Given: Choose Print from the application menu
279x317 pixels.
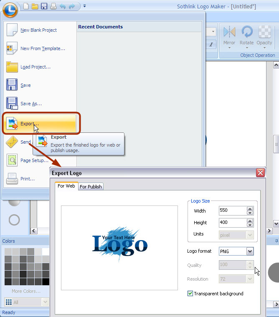Looking at the screenshot, I should click(x=26, y=179).
